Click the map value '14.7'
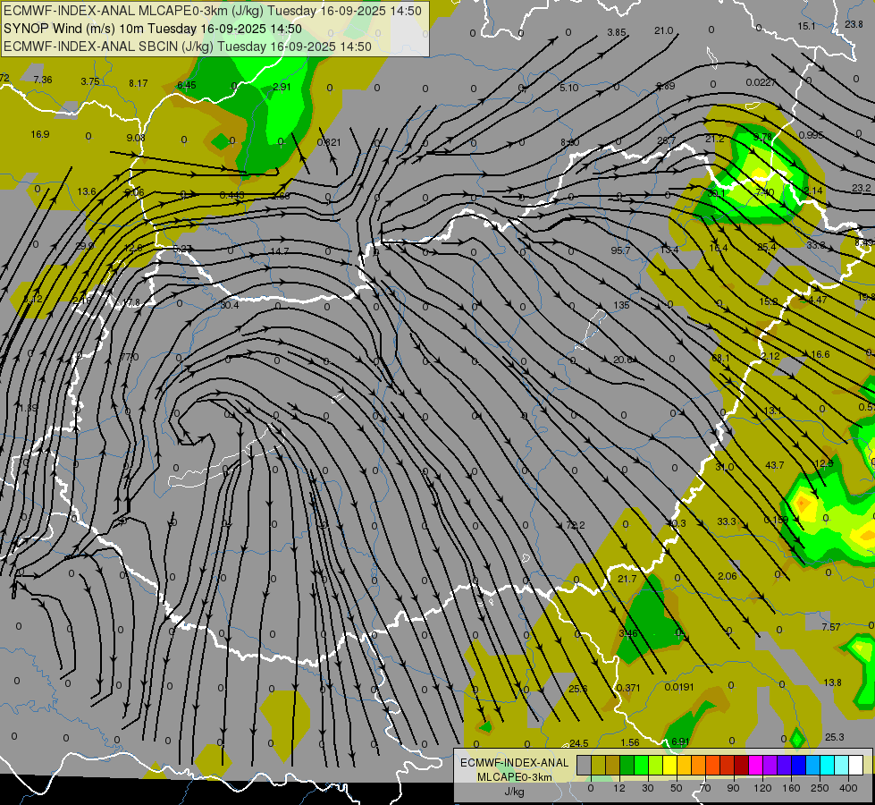 280,251
